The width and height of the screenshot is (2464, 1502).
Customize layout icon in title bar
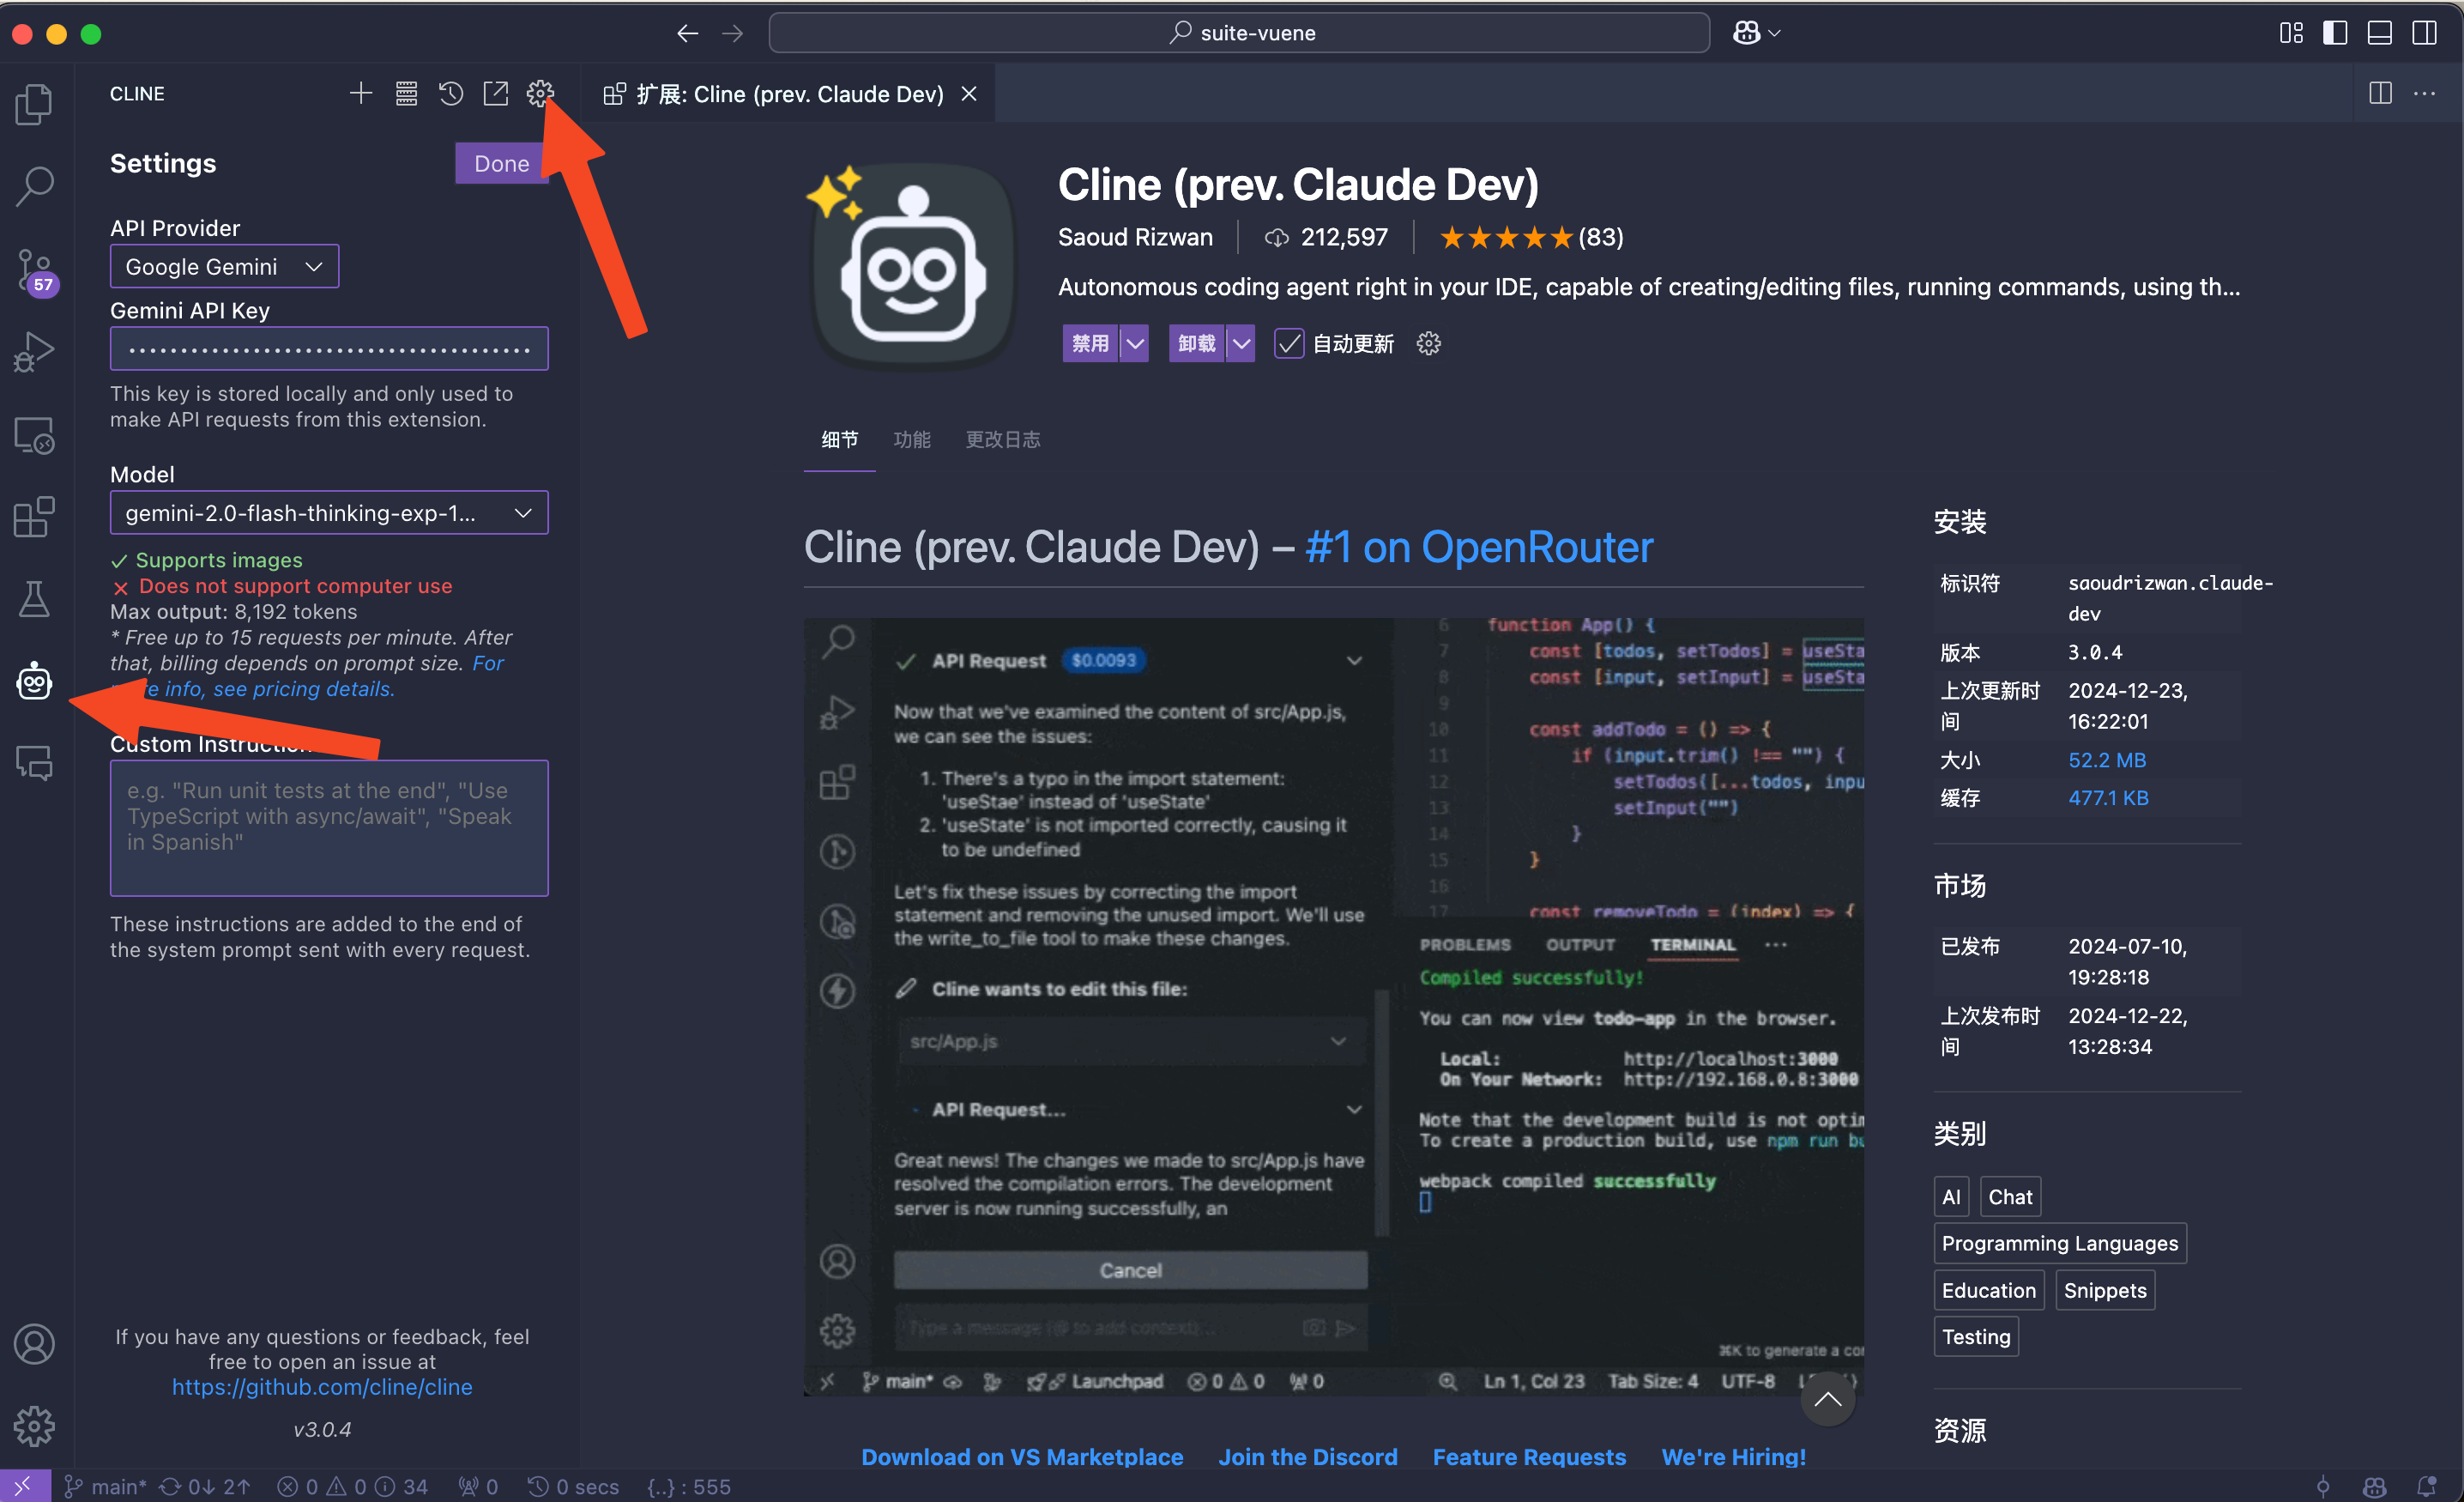[2291, 33]
